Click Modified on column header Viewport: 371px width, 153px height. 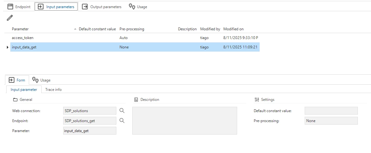(233, 29)
